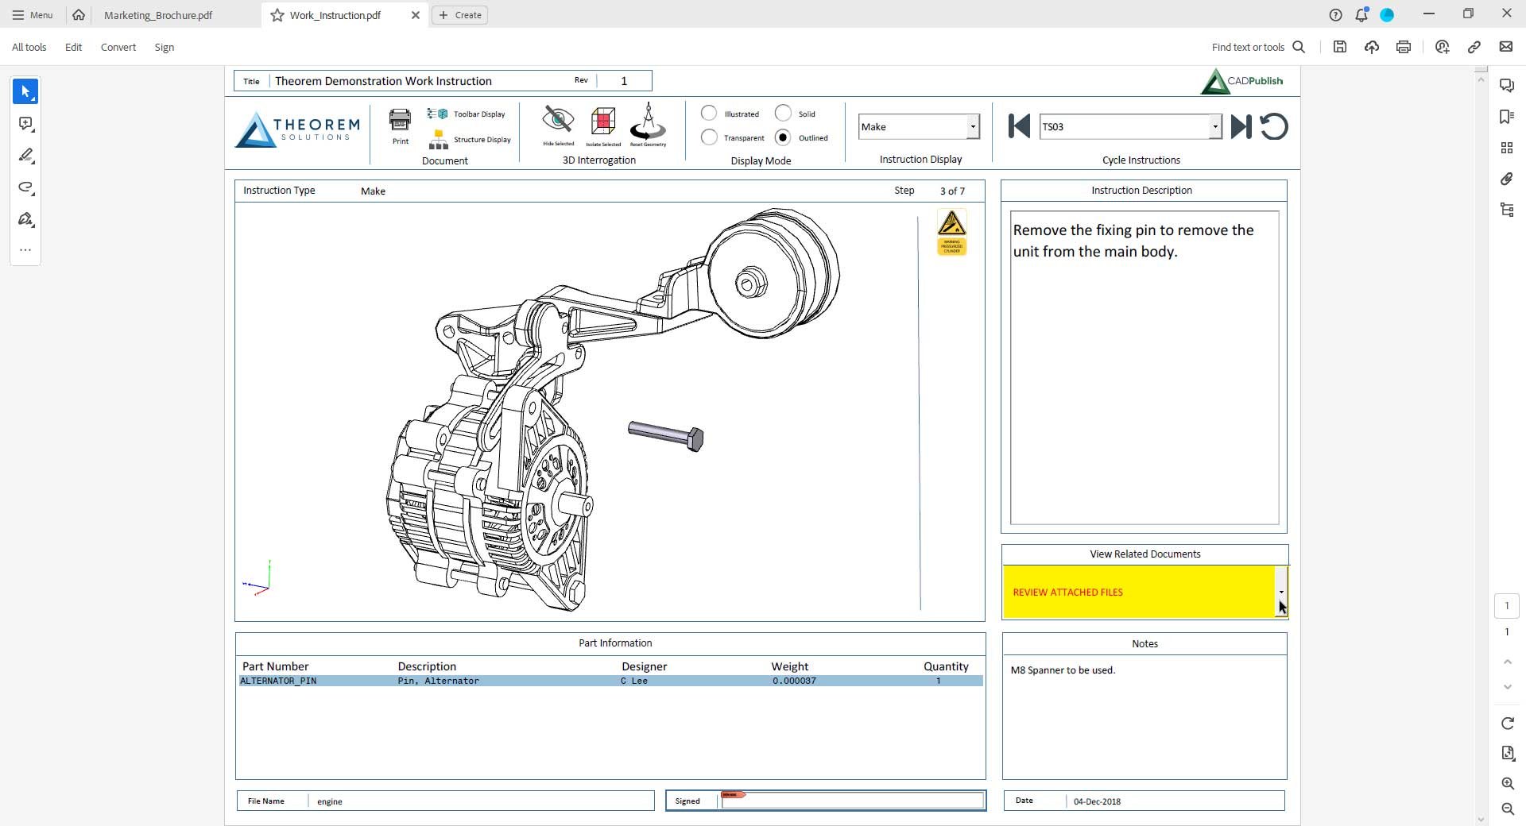The width and height of the screenshot is (1526, 826).
Task: Open the TS03 cycle instructions dropdown
Action: [x=1215, y=126]
